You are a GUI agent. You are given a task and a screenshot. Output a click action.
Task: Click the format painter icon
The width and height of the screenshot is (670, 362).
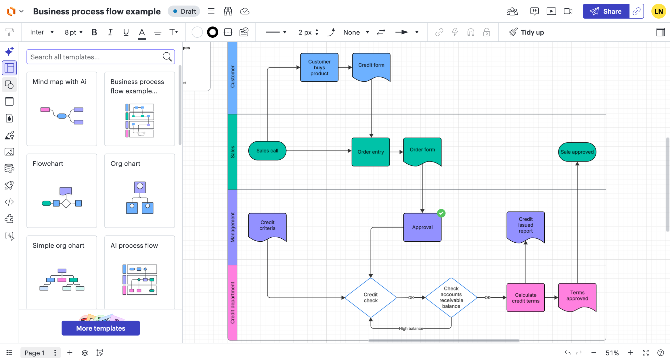coord(9,32)
